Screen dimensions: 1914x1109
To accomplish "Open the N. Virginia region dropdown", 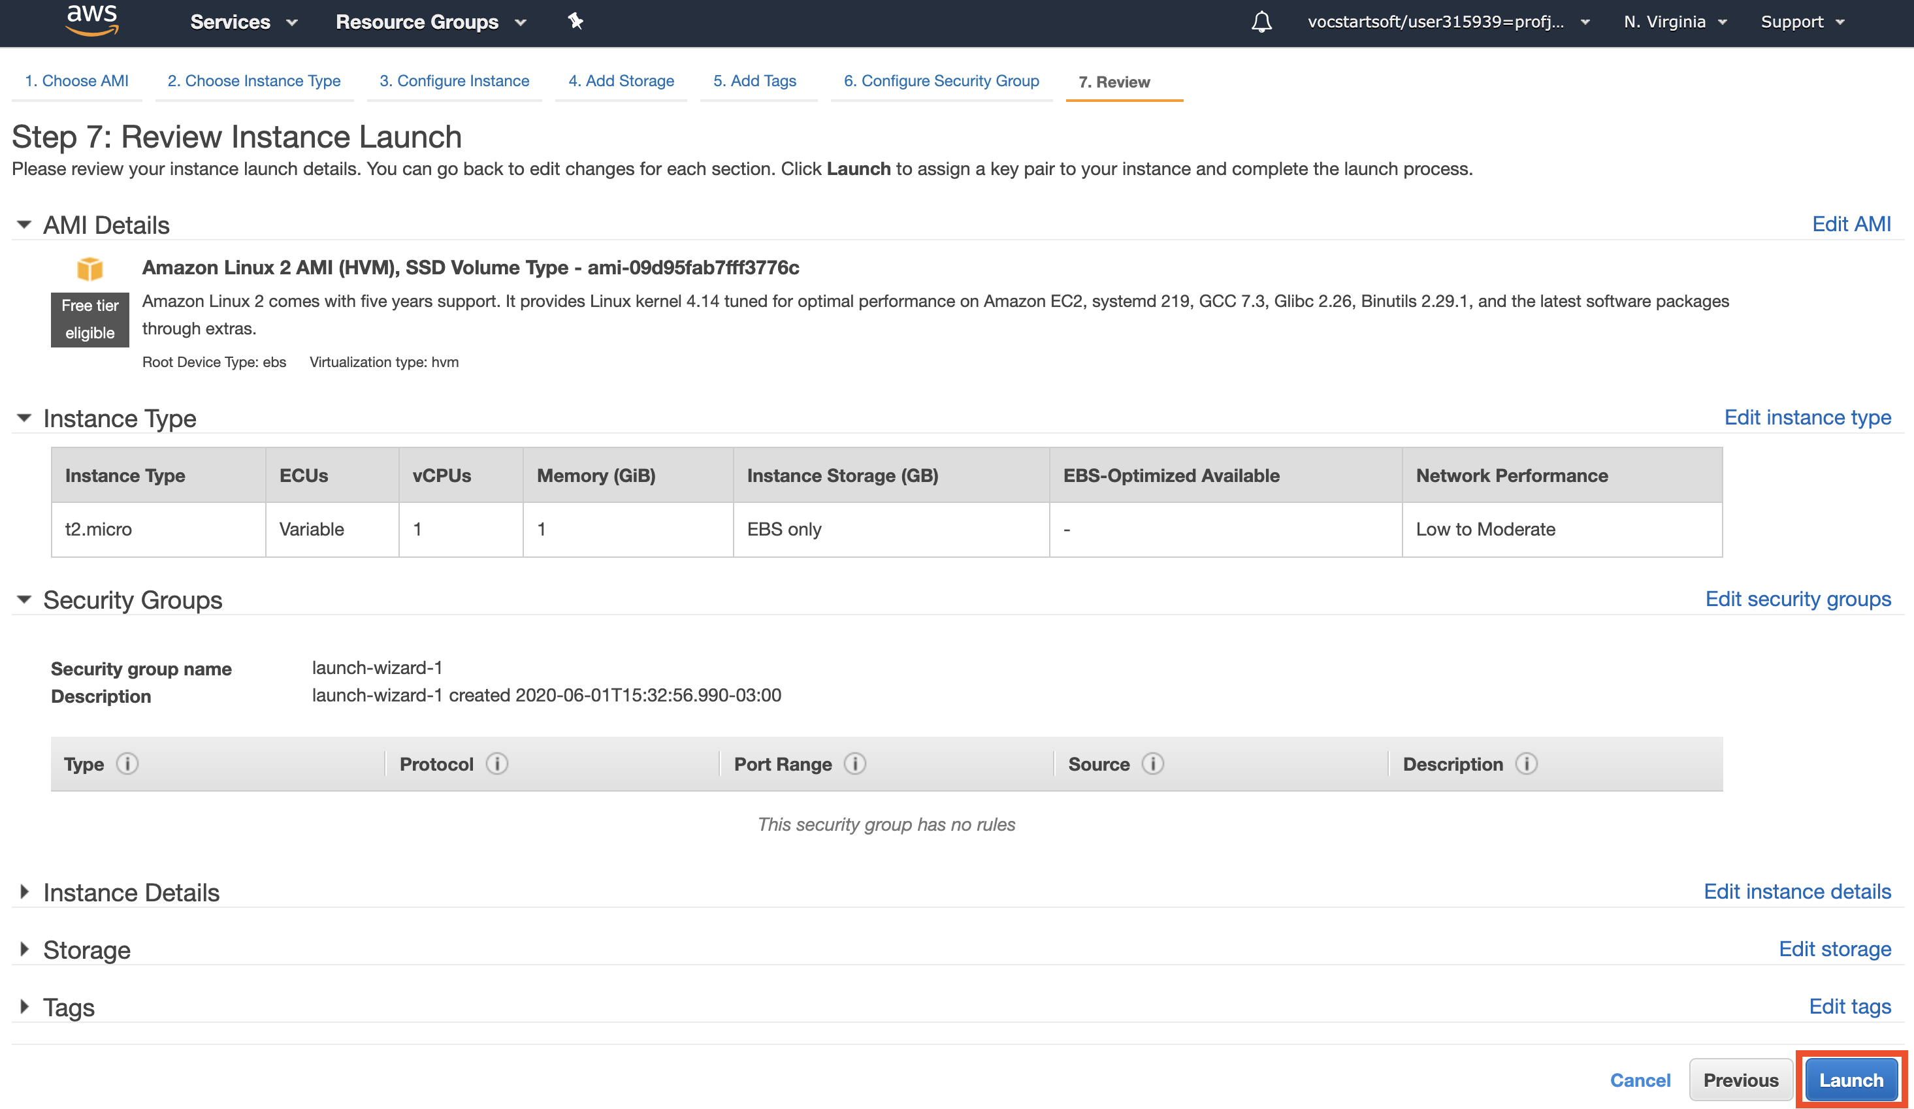I will point(1675,22).
